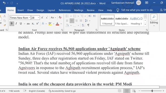Click the Shading paint bucket icon
Image resolution: width=166 pixels, height=93 pixels.
click(67, 25)
